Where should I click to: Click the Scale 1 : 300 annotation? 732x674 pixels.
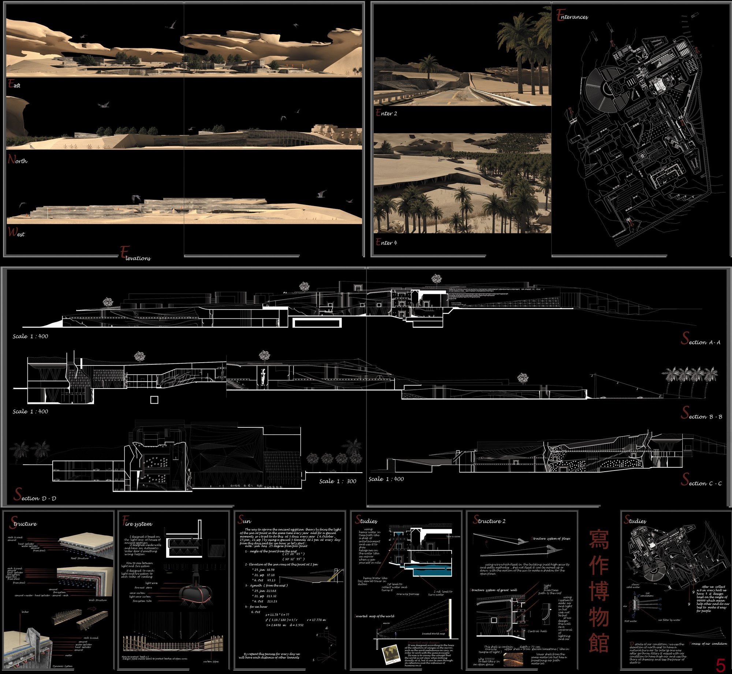pos(337,481)
